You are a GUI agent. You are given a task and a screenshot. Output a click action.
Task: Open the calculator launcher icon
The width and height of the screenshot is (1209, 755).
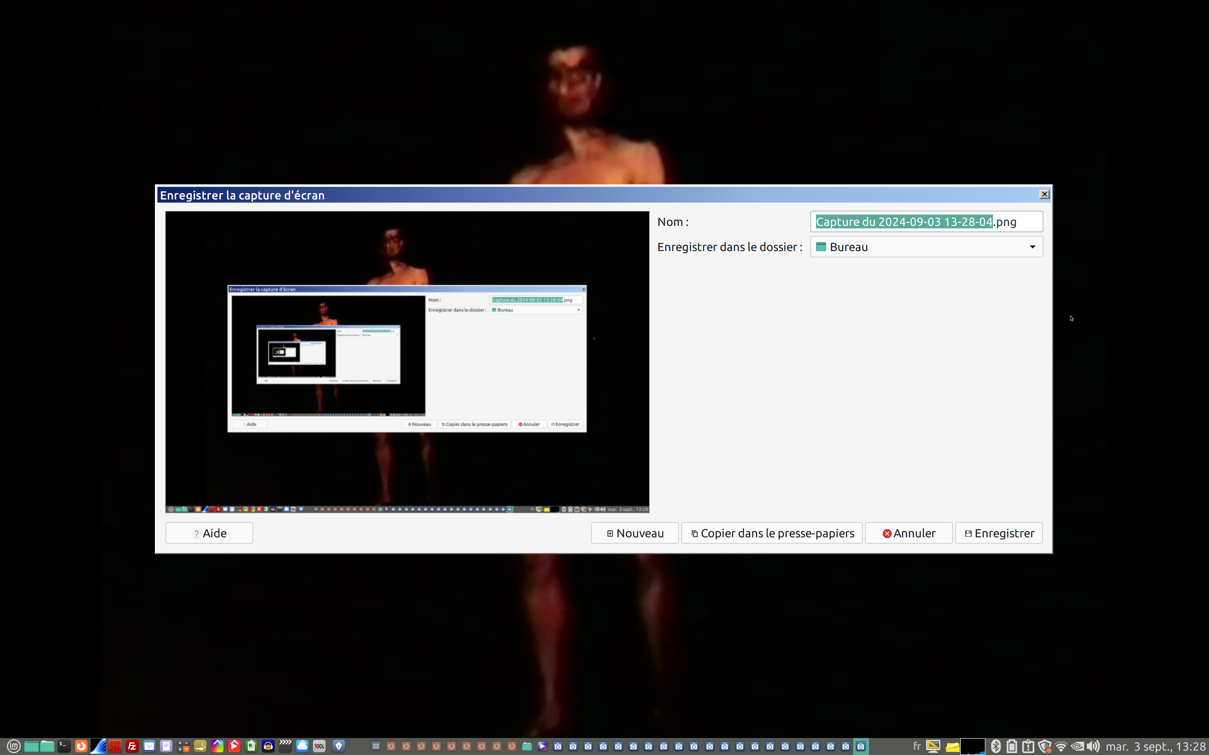point(183,746)
